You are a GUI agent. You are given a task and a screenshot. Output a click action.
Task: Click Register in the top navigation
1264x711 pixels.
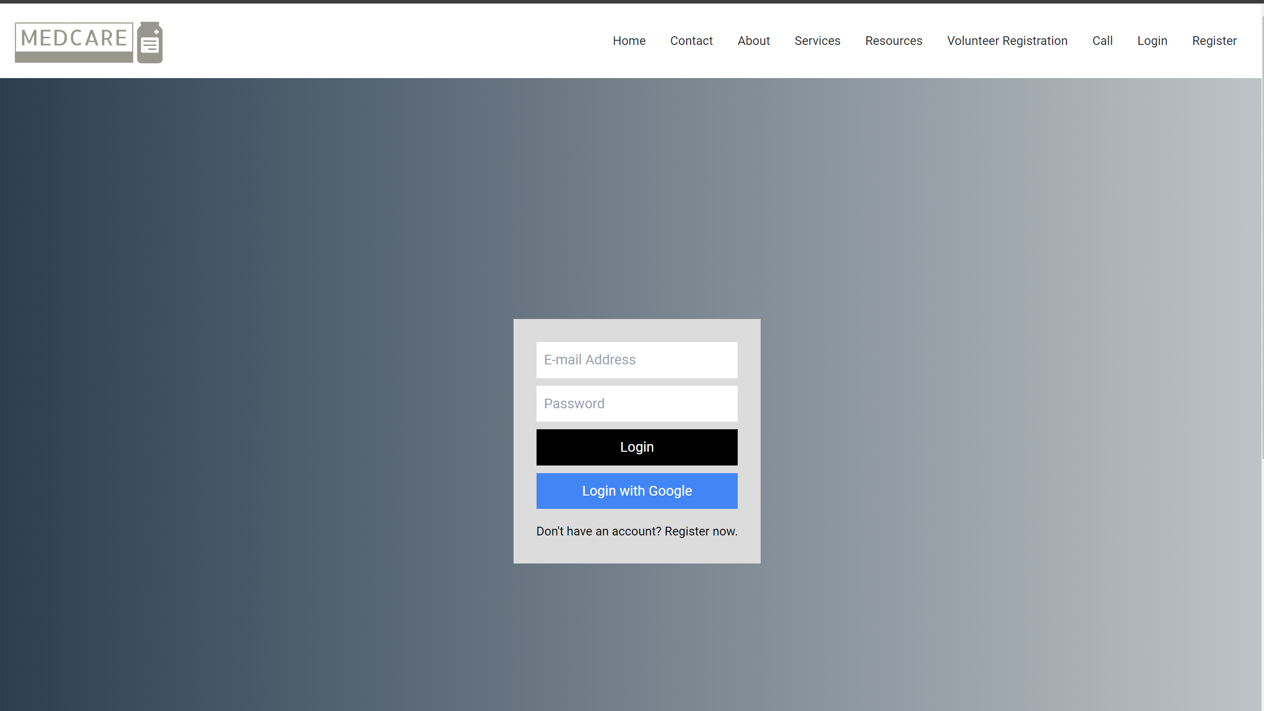coord(1214,41)
